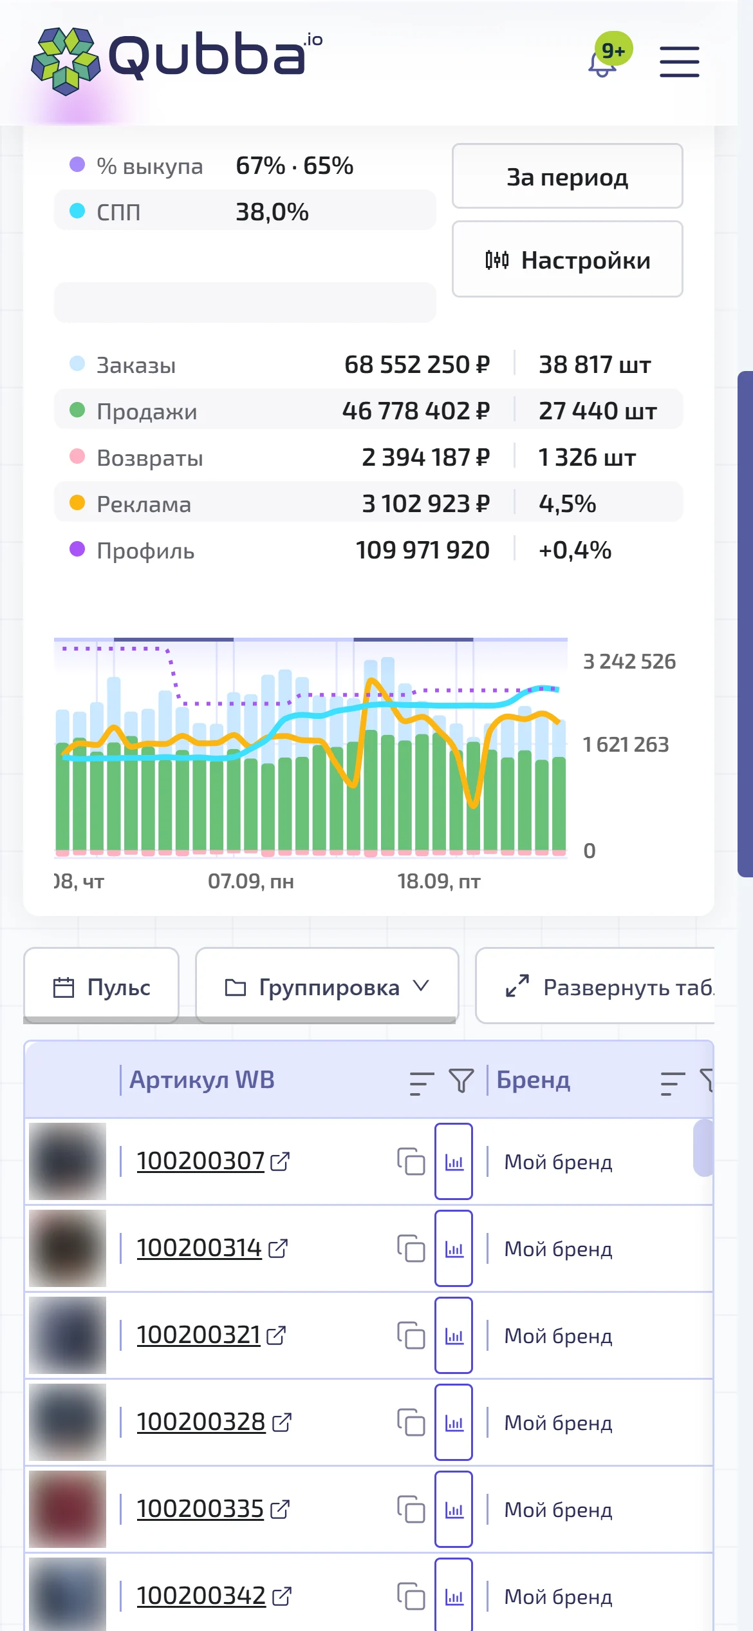Open chart for article 100200342
The width and height of the screenshot is (753, 1631).
[454, 1595]
